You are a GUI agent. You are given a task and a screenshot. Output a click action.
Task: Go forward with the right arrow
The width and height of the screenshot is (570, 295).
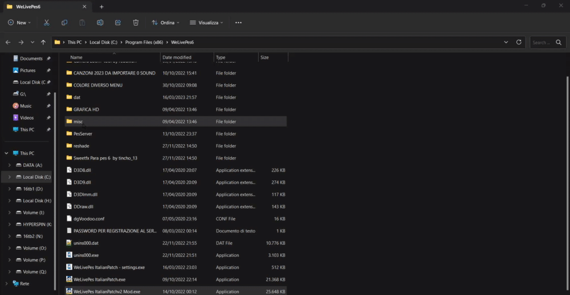21,43
